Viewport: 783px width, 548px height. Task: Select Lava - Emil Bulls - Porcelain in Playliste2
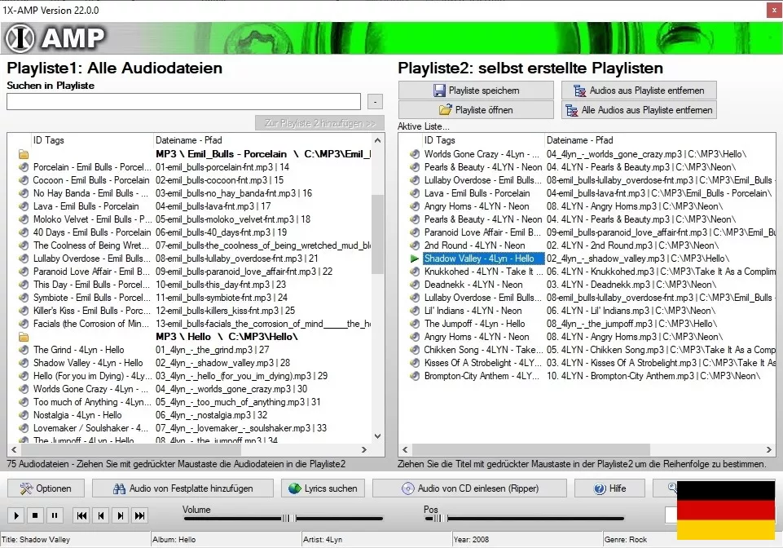coord(477,193)
